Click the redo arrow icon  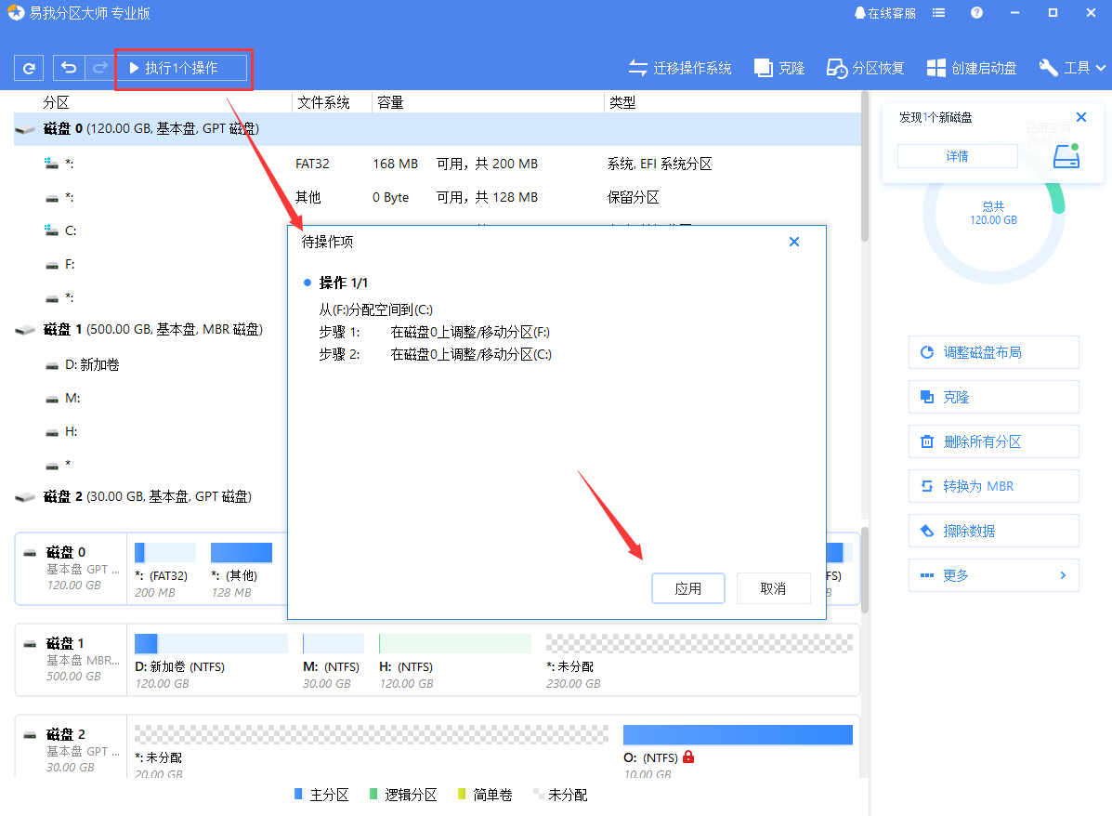pyautogui.click(x=98, y=68)
